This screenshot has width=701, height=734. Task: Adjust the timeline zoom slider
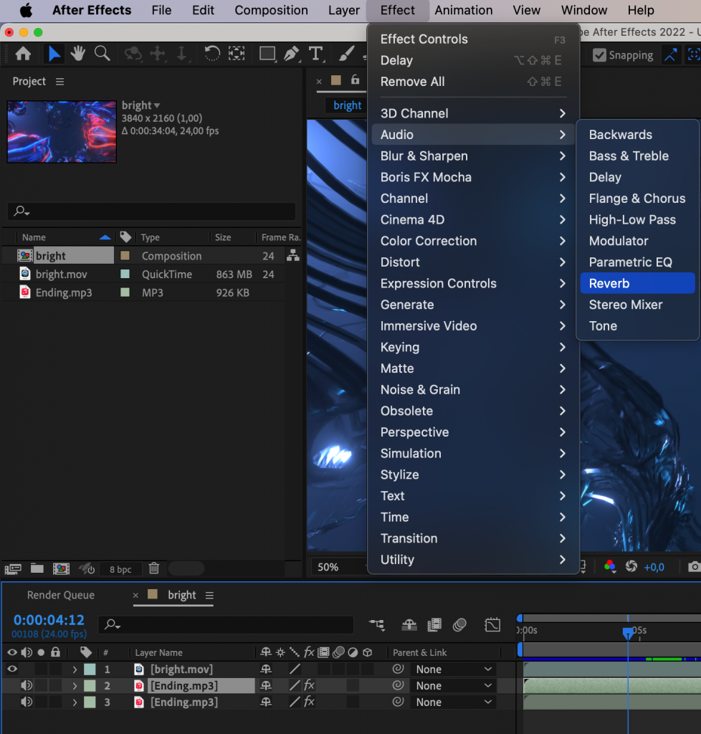tap(188, 568)
